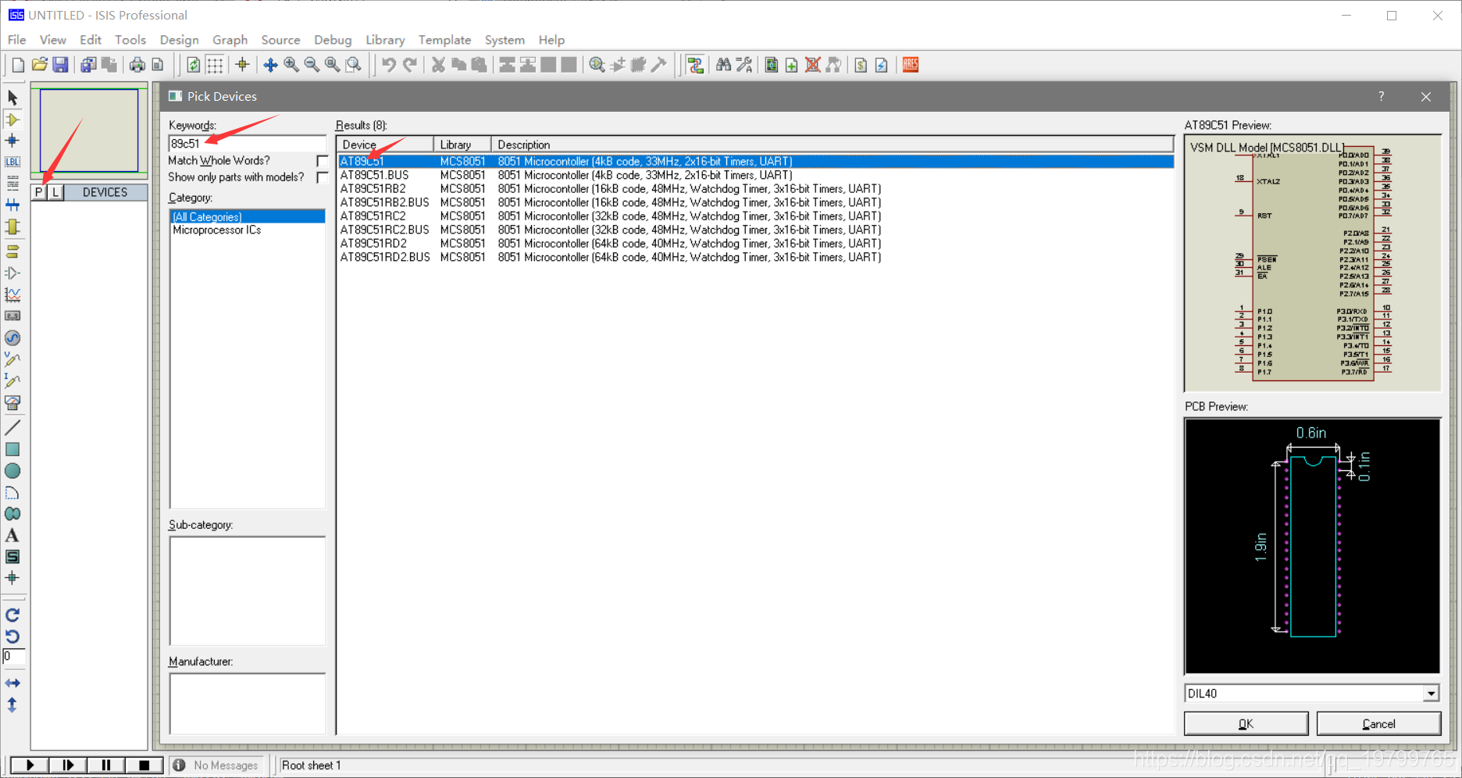Click the AT89C51 schematic preview
This screenshot has height=778, width=1462.
[x=1313, y=263]
